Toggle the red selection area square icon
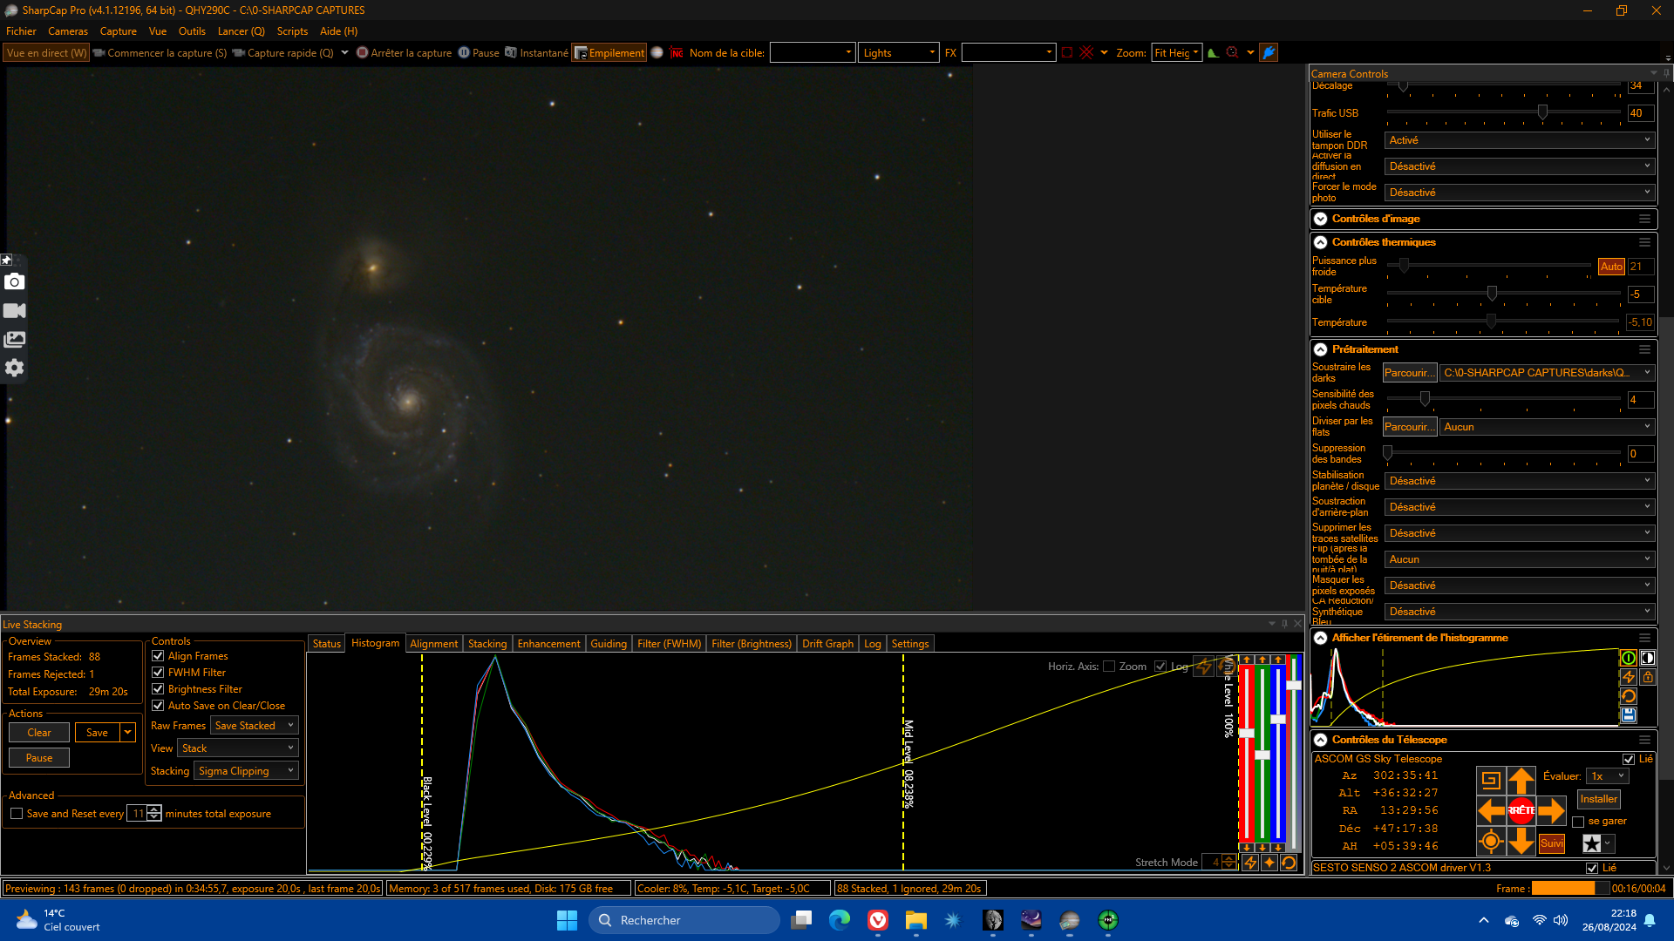 (1066, 53)
